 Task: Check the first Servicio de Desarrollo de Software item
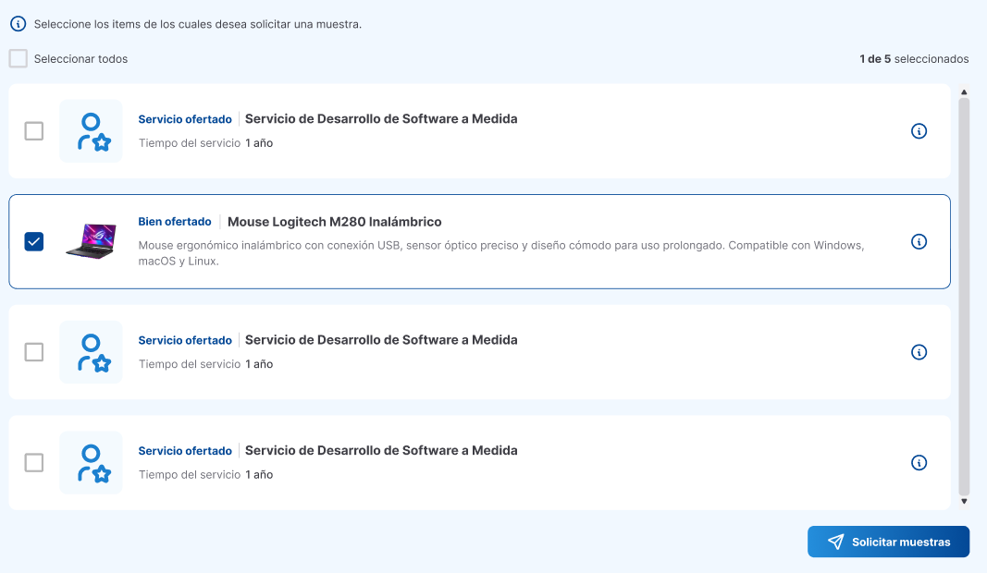point(34,130)
